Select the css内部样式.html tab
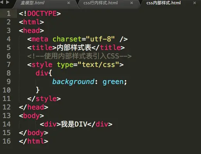Screen dimensions: 201x154 click(164, 3)
